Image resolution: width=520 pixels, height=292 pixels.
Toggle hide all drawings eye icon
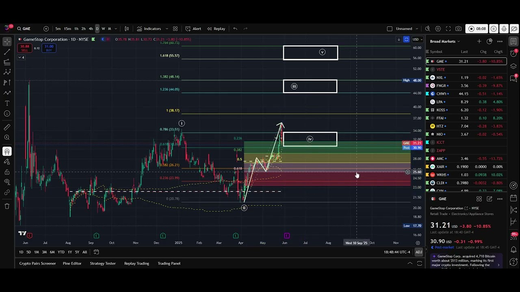(x=7, y=182)
